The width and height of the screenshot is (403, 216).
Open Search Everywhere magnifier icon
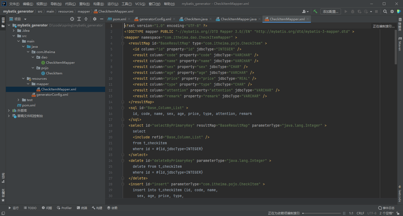[385, 11]
